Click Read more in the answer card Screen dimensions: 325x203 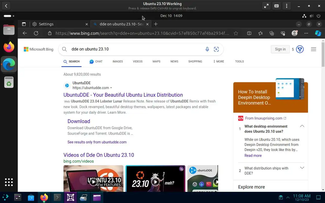(x=253, y=156)
